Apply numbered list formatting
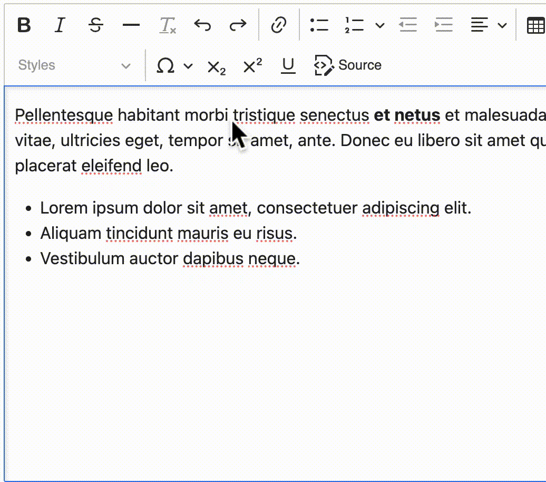Viewport: 546px width, 482px height. tap(354, 25)
